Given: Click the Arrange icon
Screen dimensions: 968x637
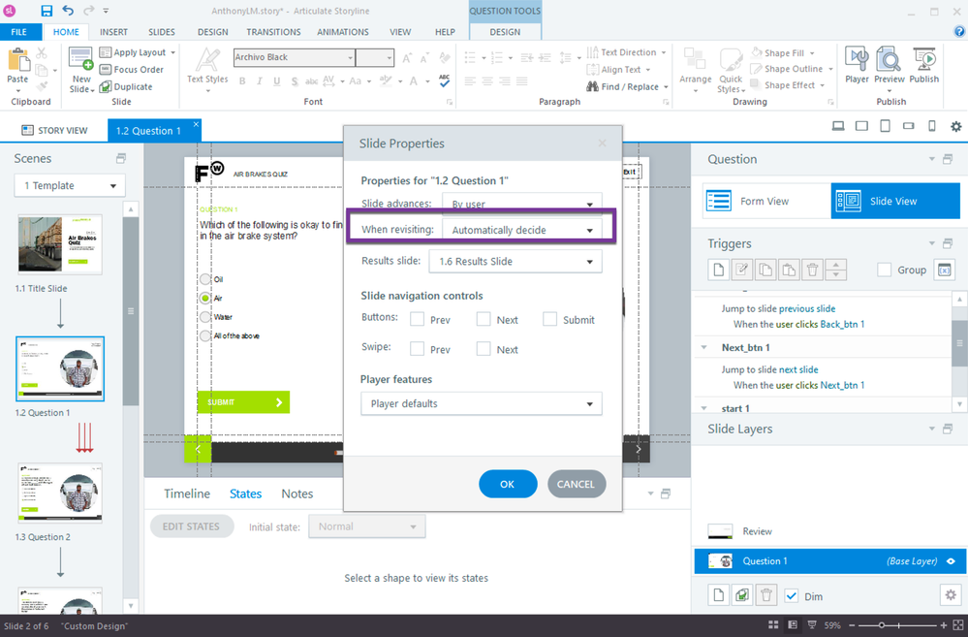Looking at the screenshot, I should [x=695, y=69].
